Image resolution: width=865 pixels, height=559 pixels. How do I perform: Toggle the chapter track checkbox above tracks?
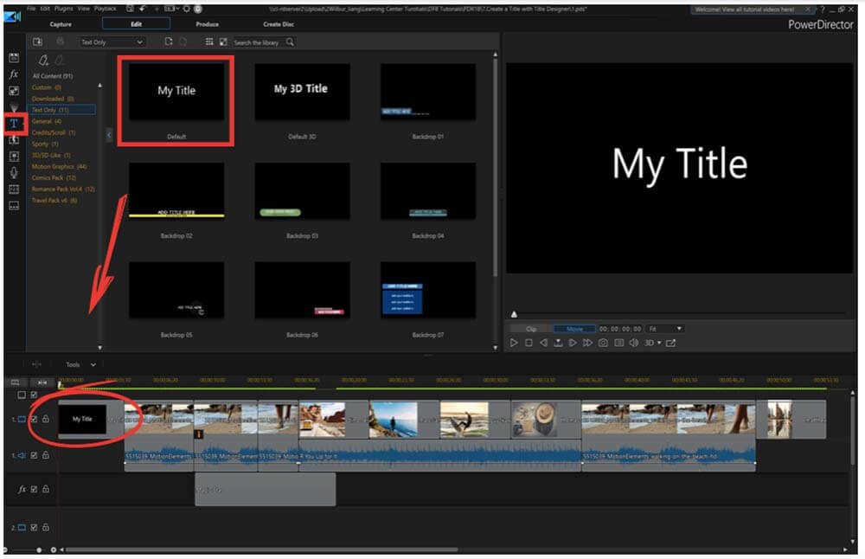[x=34, y=395]
